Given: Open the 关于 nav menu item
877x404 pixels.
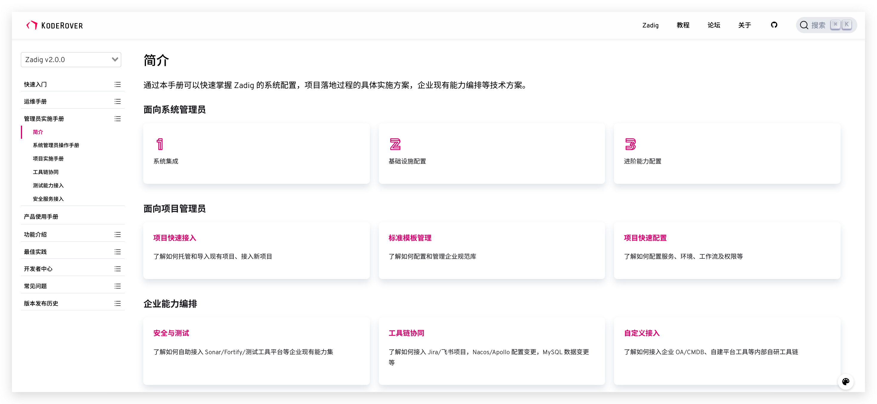Looking at the screenshot, I should pos(744,25).
